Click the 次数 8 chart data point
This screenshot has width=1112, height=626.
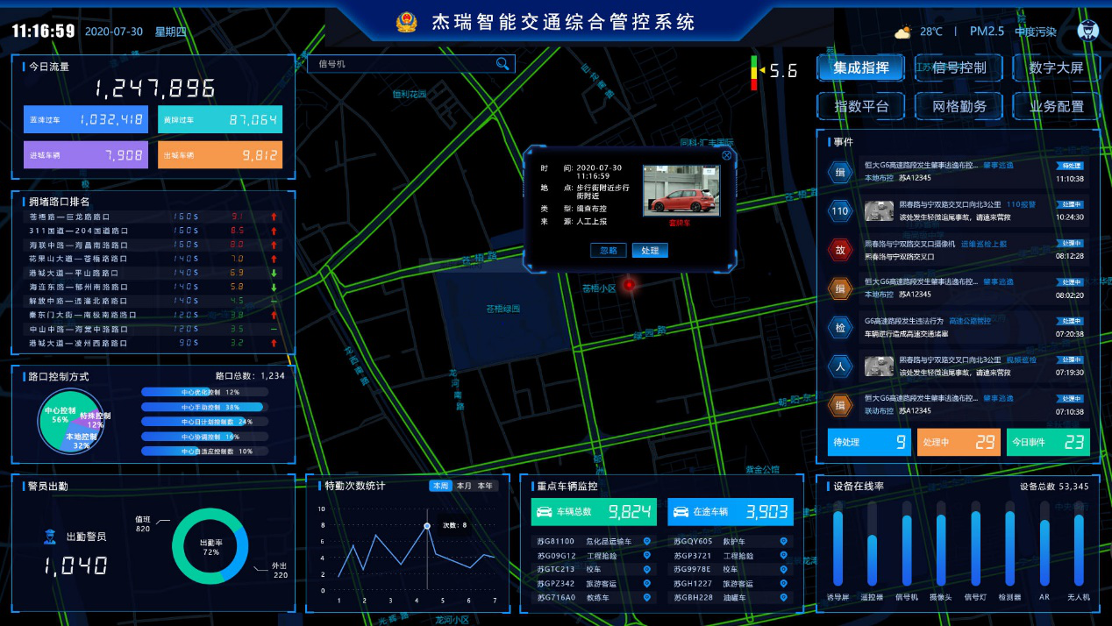pyautogui.click(x=427, y=526)
